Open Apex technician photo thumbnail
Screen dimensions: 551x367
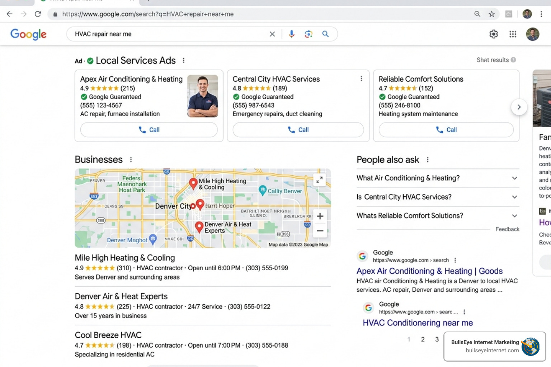click(x=203, y=96)
